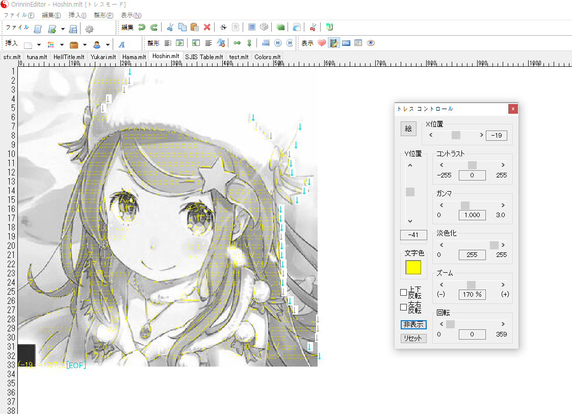
Task: Open the 整形(P) menu
Action: point(103,15)
